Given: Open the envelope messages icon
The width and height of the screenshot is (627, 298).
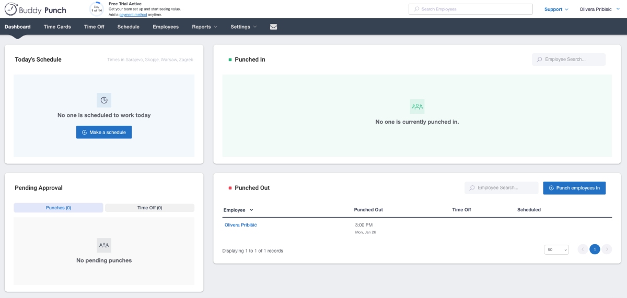Looking at the screenshot, I should pyautogui.click(x=273, y=27).
